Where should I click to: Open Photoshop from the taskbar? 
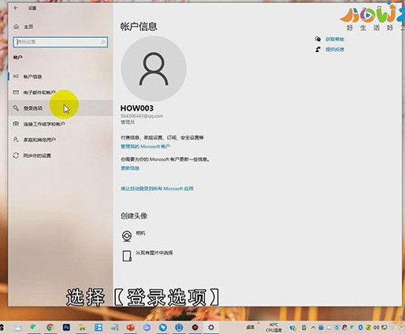[66, 327]
